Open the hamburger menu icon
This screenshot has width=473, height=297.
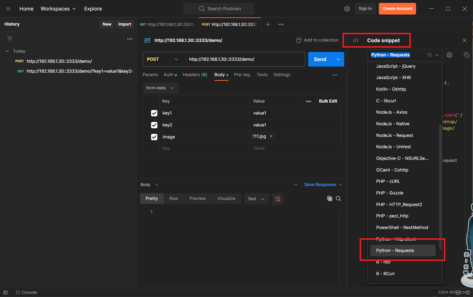pos(8,9)
